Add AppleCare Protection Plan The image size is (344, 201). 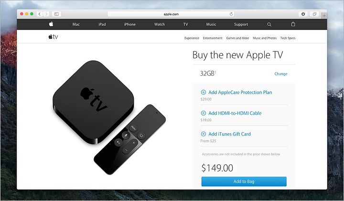point(236,92)
